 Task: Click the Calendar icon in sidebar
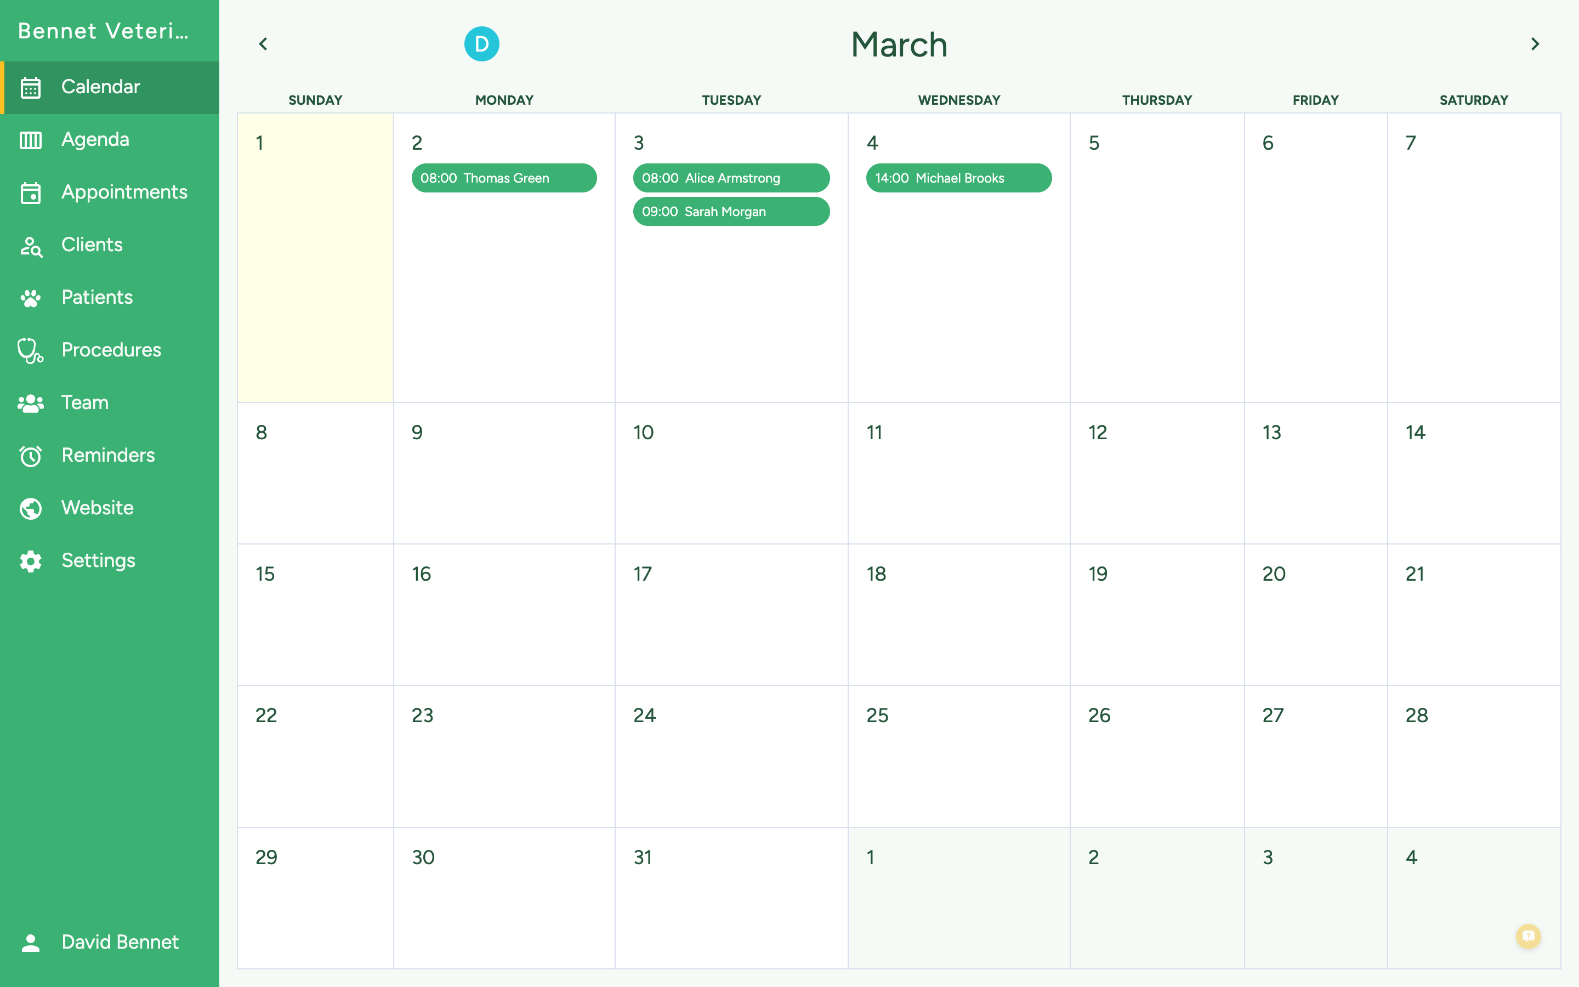coord(31,88)
